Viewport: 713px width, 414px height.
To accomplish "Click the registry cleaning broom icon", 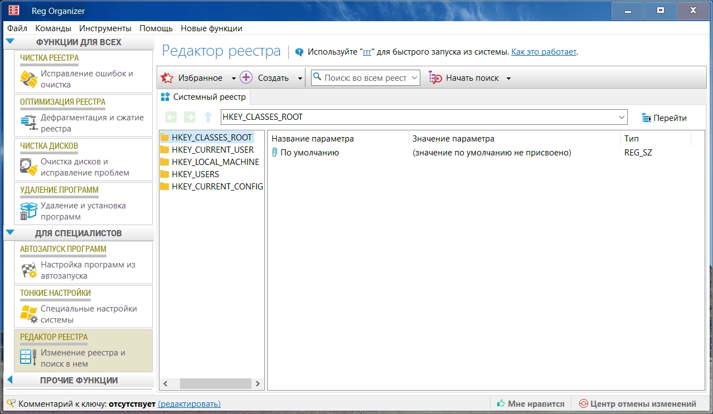I will click(28, 79).
